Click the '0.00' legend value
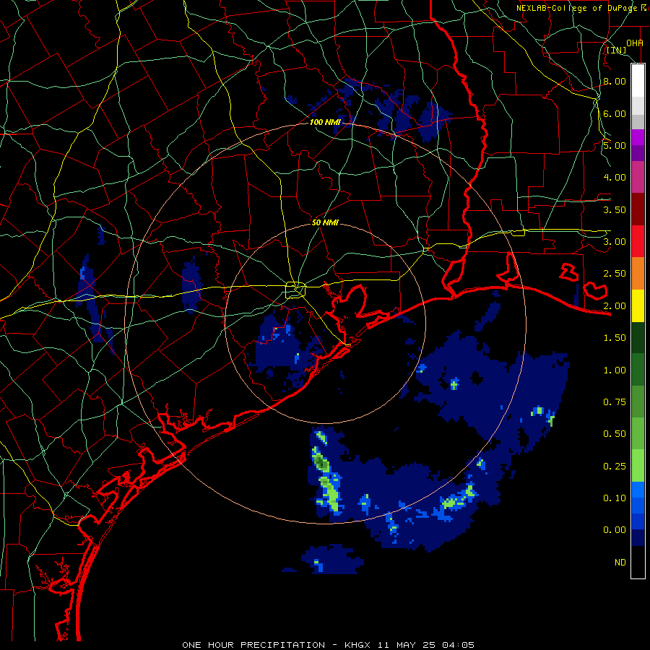The height and width of the screenshot is (650, 650). (x=615, y=530)
